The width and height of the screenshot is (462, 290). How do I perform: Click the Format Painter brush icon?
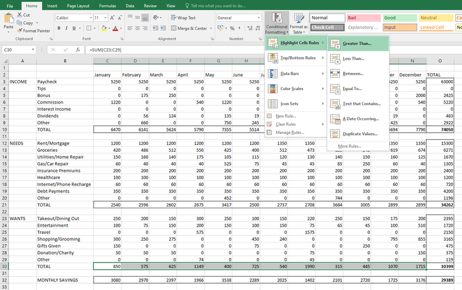20,31
